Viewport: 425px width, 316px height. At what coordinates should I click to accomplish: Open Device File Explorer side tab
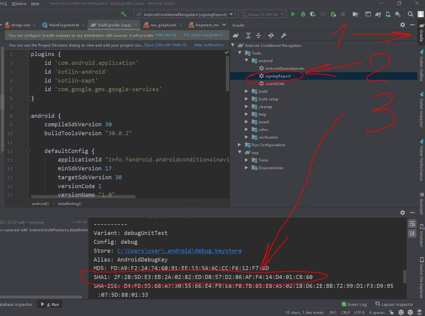click(421, 278)
